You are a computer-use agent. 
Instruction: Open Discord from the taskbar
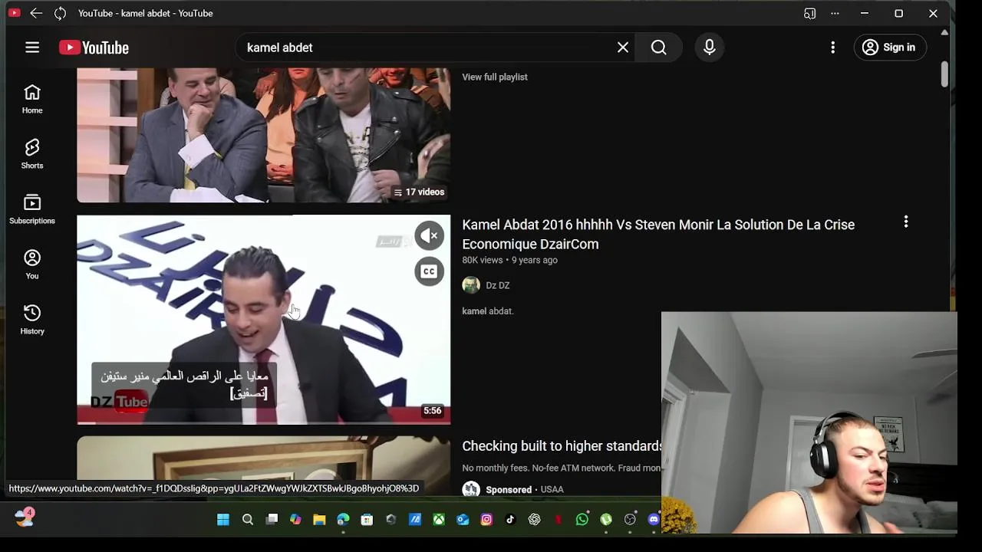(654, 520)
